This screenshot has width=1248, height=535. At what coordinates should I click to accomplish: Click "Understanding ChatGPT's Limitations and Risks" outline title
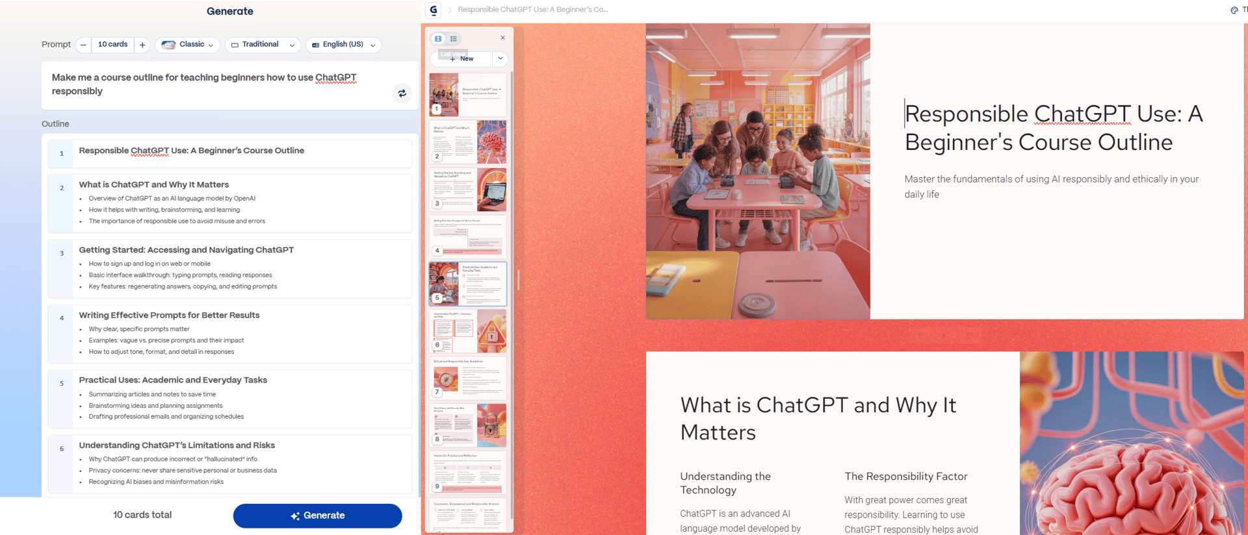coord(177,445)
